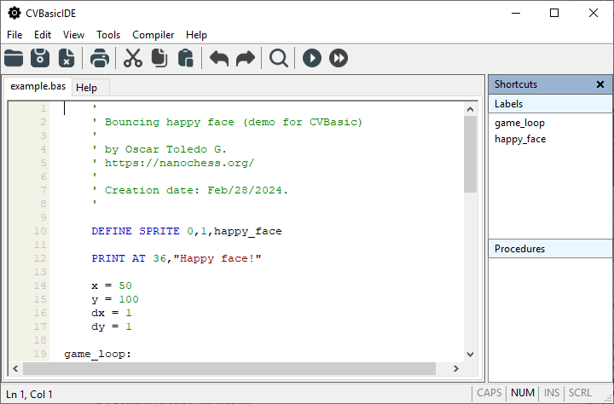Undo the last edit with the undo arrow
The height and width of the screenshot is (404, 614).
point(219,58)
